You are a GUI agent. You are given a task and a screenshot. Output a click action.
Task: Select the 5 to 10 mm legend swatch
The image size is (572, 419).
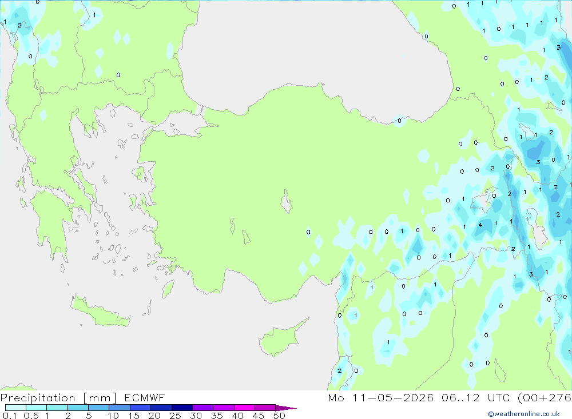pyautogui.click(x=98, y=408)
